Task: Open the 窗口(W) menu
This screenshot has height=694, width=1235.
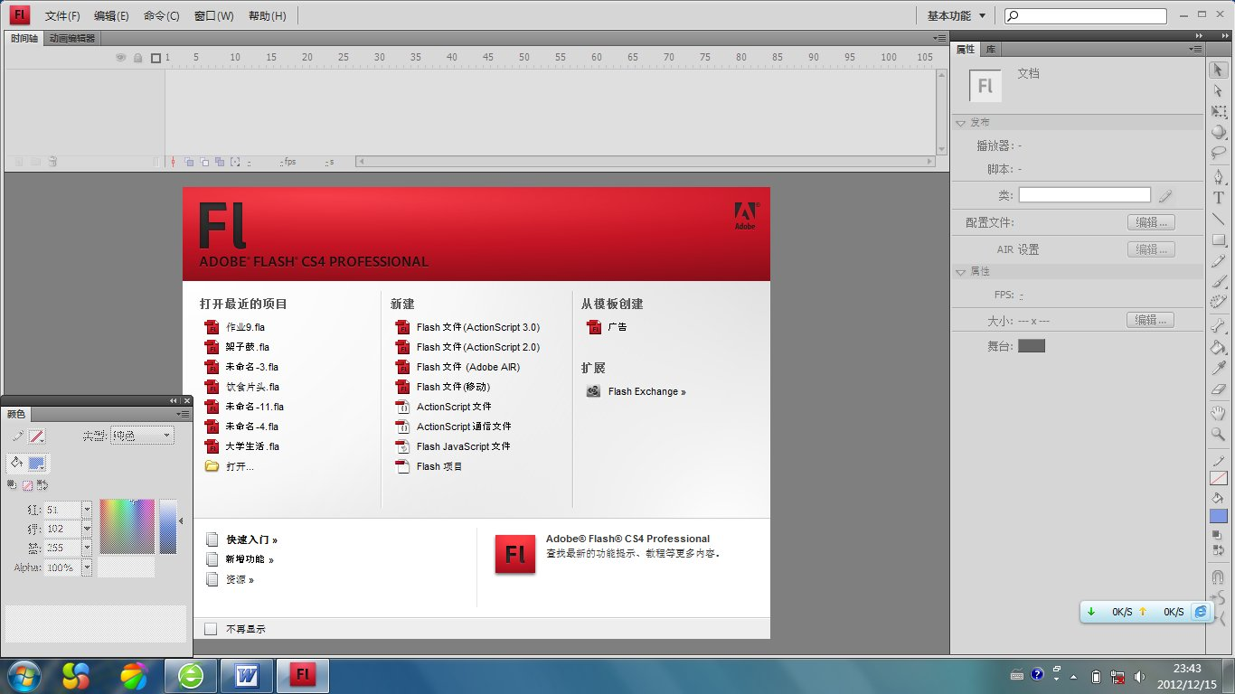Action: (x=213, y=15)
